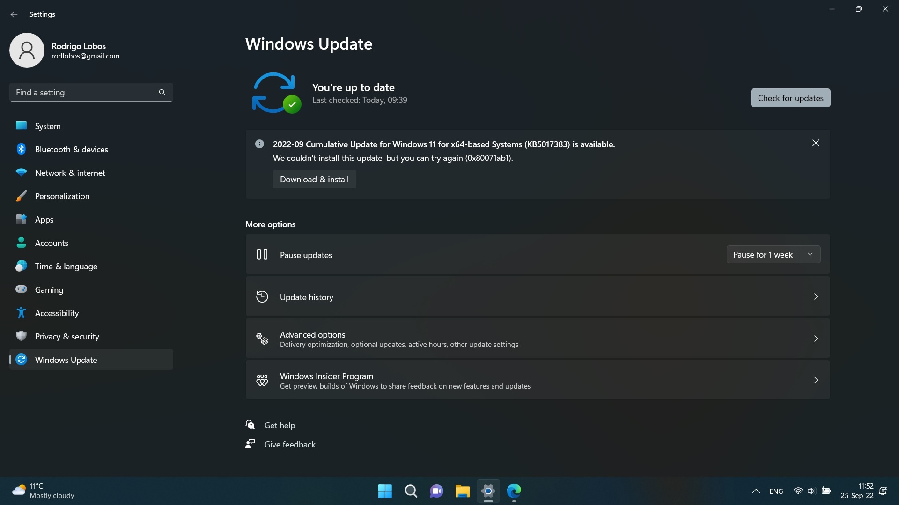Click the Gaming controller icon
The width and height of the screenshot is (899, 505).
(21, 289)
